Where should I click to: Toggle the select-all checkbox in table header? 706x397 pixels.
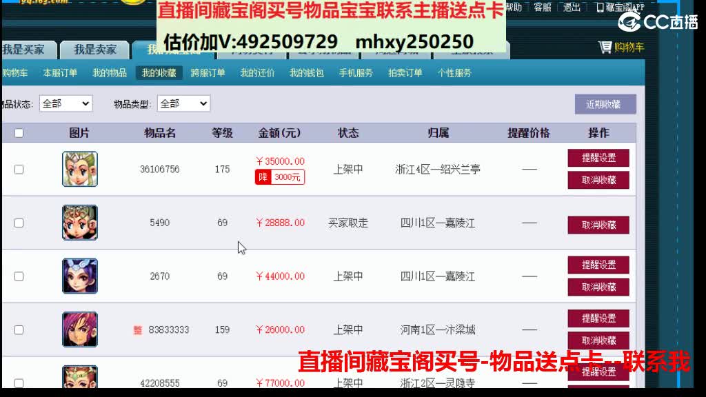click(x=19, y=132)
